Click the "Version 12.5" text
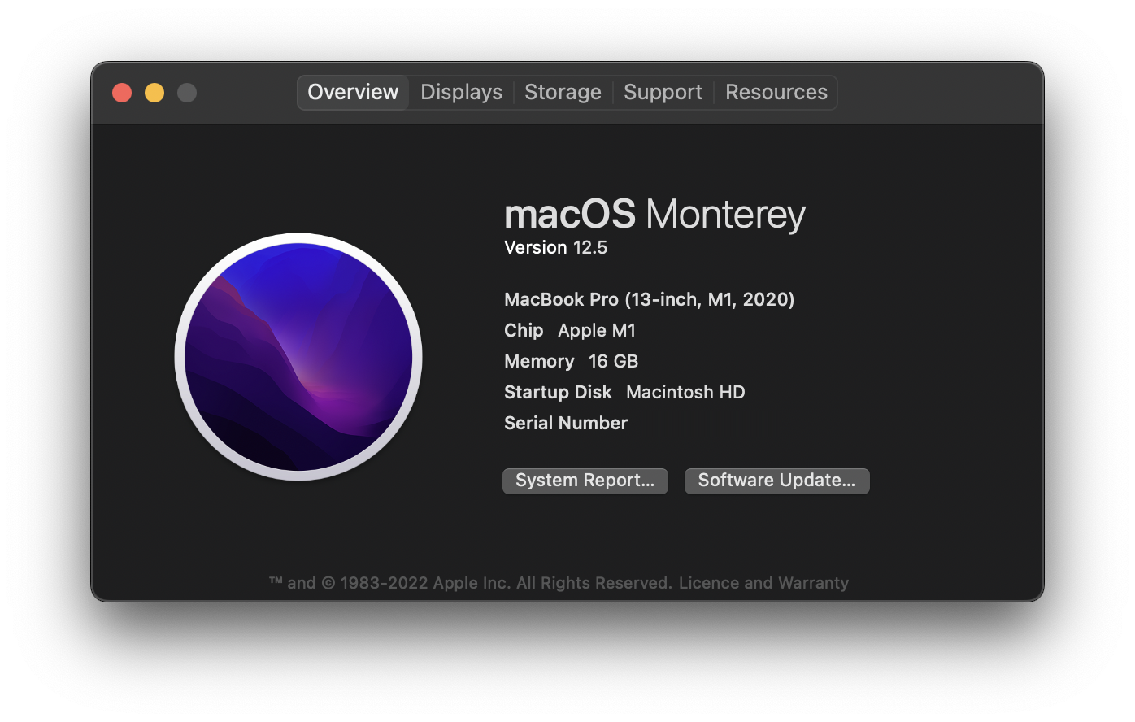Image resolution: width=1135 pixels, height=722 pixels. pos(555,248)
